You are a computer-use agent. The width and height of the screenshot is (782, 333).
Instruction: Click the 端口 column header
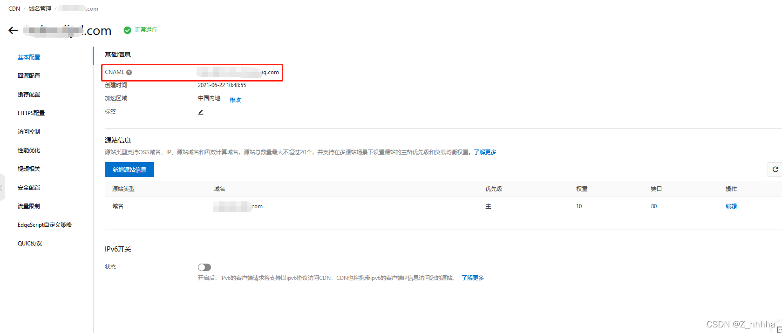(656, 189)
